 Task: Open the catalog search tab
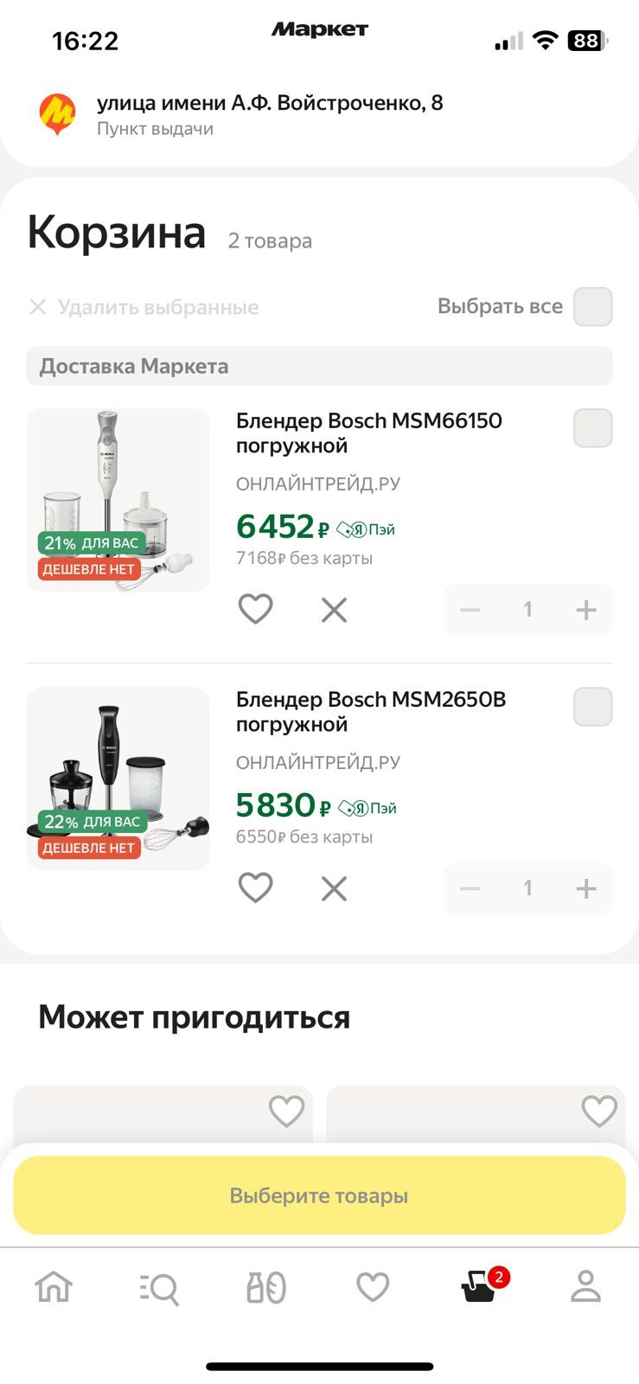click(x=160, y=1288)
